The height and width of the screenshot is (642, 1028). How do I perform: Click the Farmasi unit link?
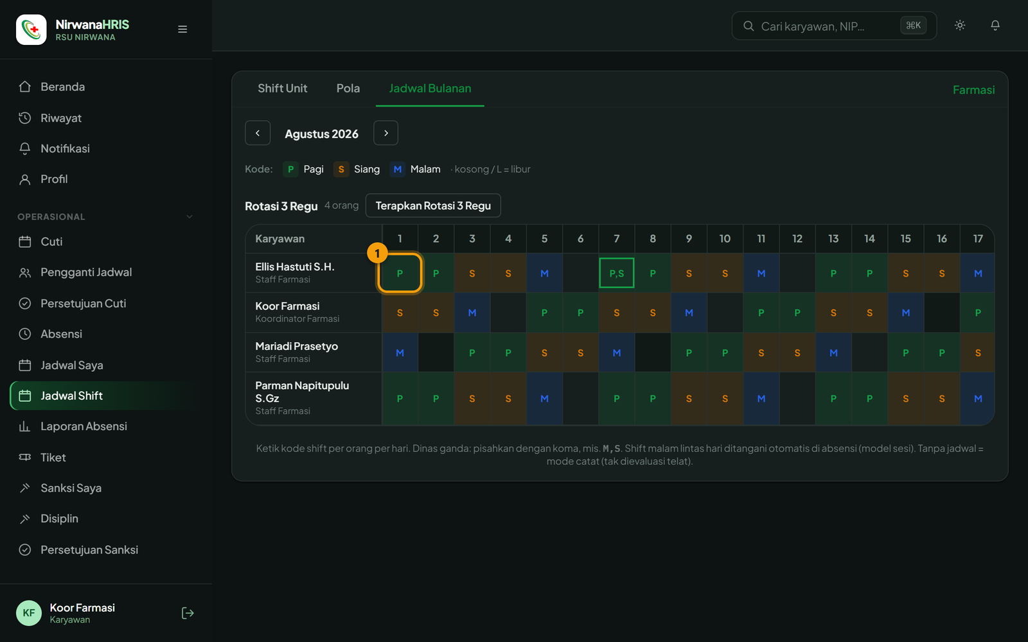973,90
